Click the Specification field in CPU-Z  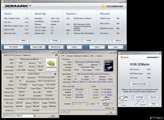(x=93, y=74)
